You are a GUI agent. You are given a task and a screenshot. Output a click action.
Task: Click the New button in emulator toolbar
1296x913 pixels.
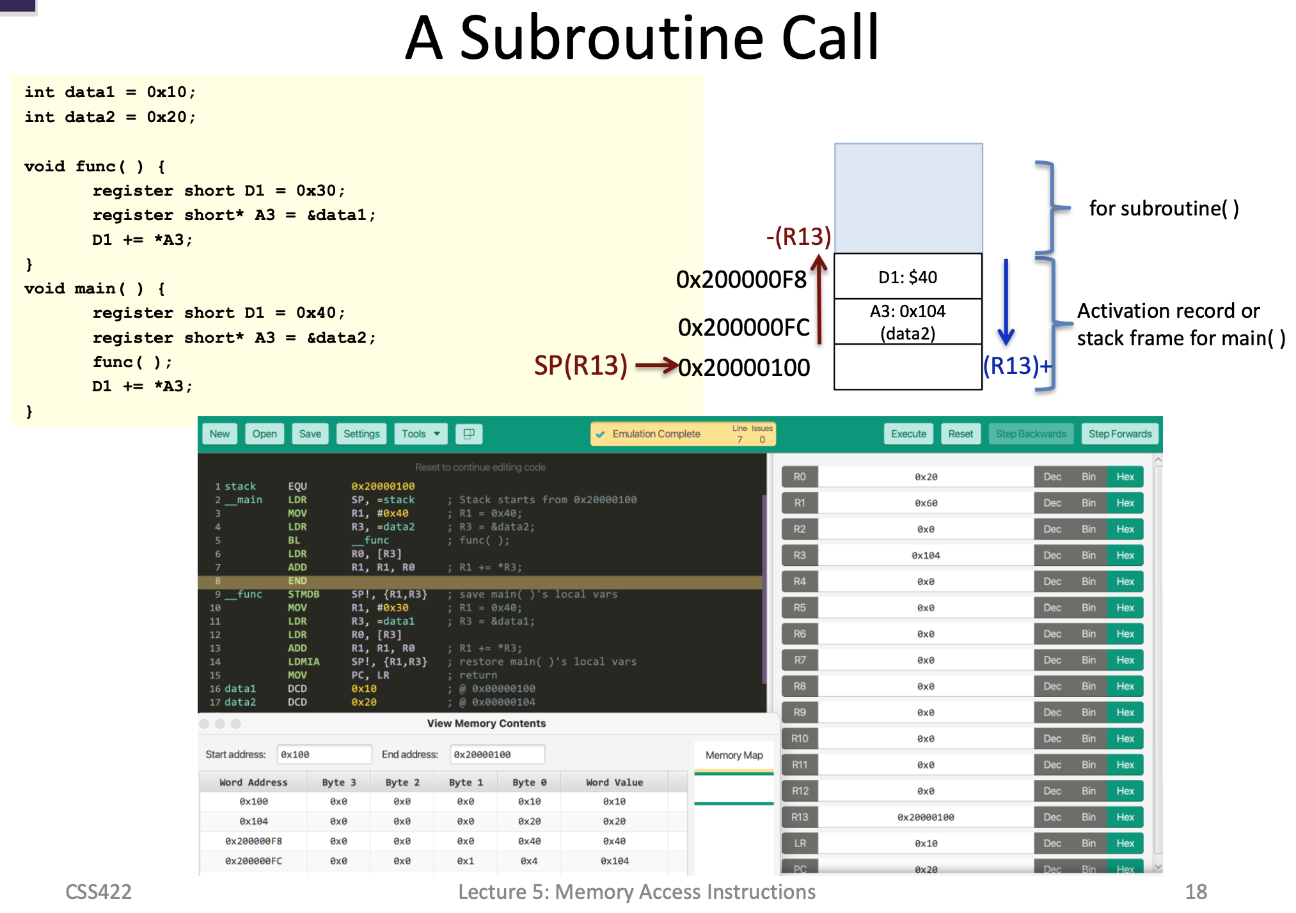click(219, 433)
